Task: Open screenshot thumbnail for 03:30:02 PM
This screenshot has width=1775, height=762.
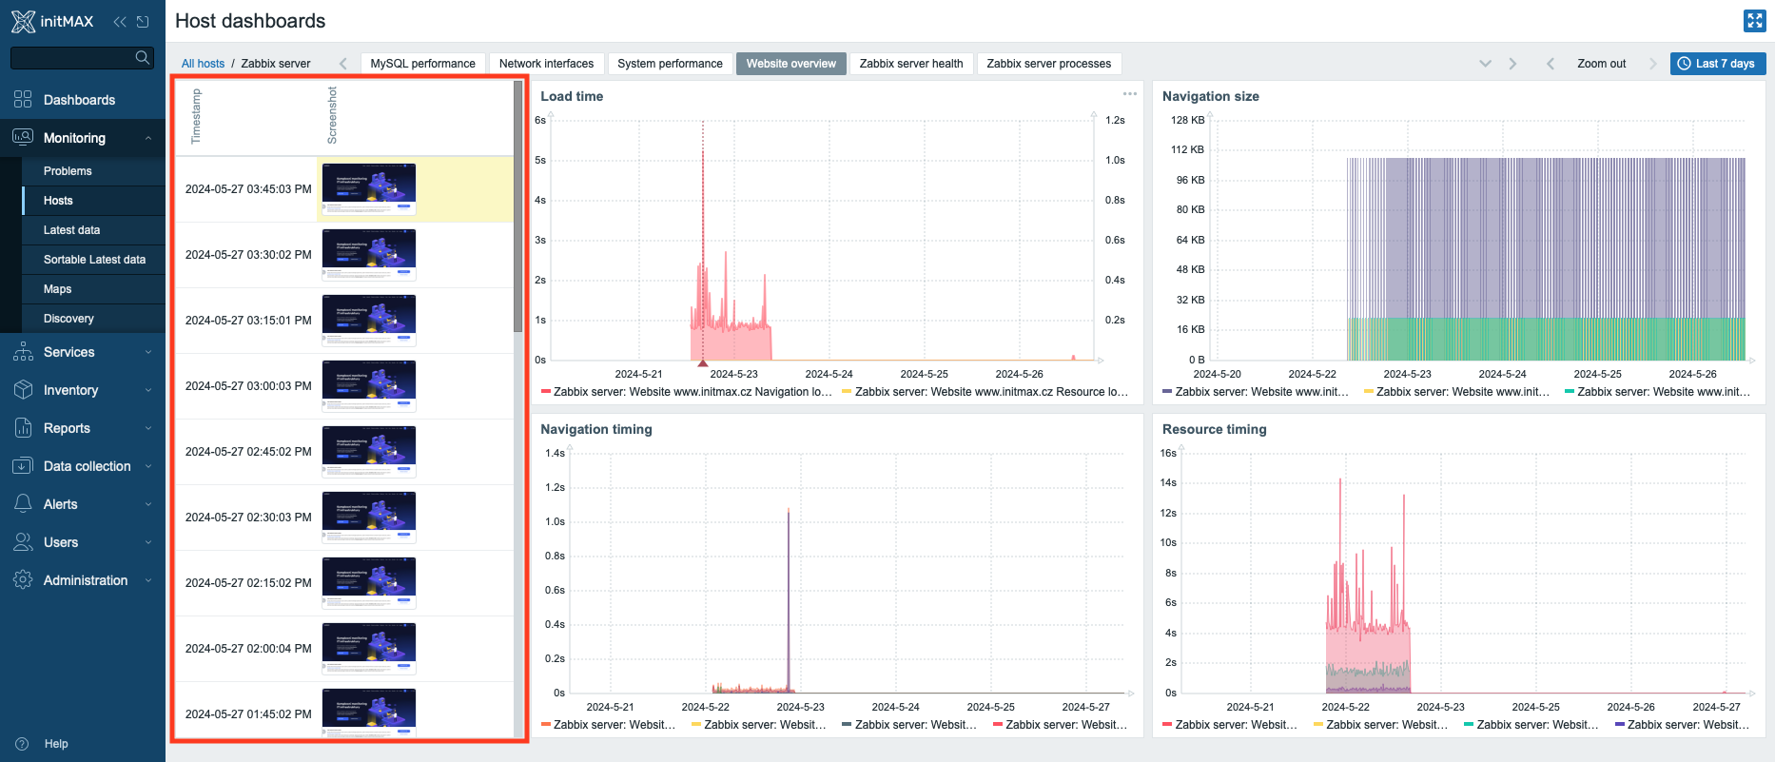Action: click(x=369, y=255)
